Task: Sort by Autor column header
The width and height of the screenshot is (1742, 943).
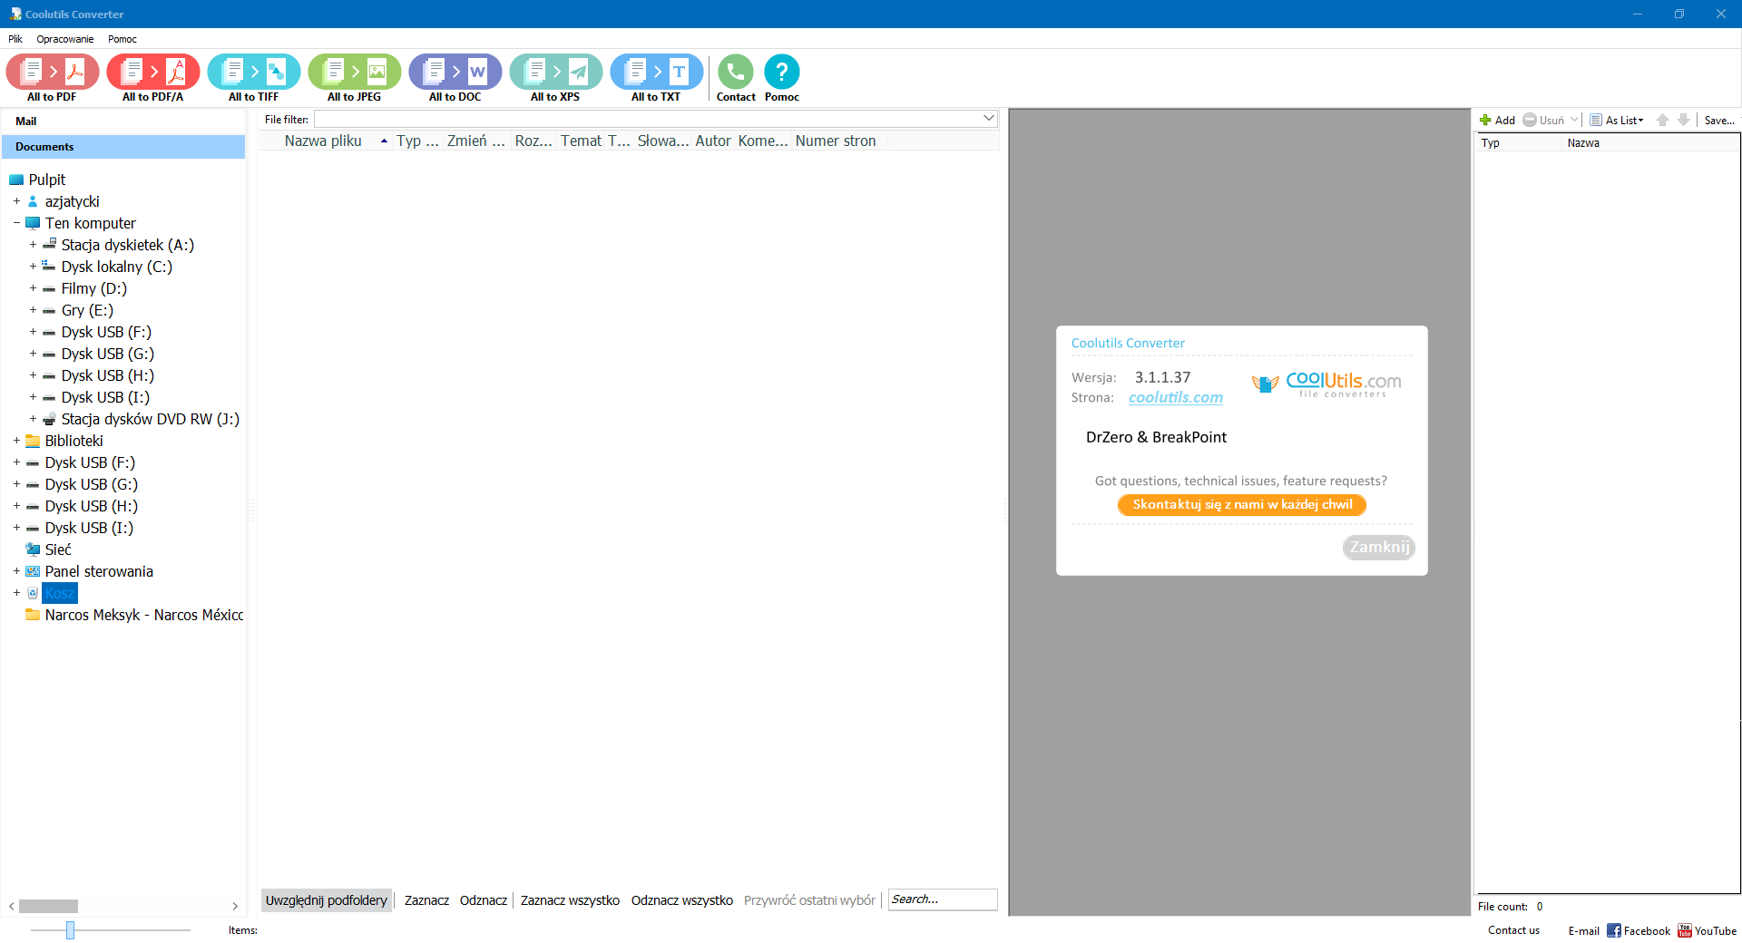Action: [713, 141]
